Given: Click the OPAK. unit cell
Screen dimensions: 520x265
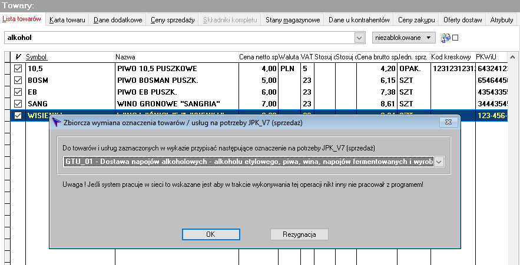Looking at the screenshot, I should tap(414, 69).
